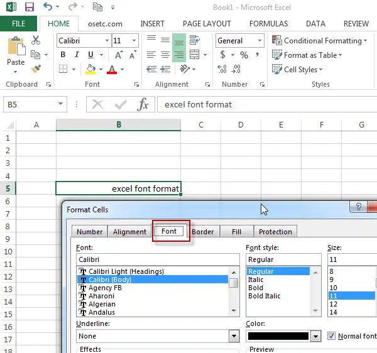Apply Comma Style format
Image resolution: width=377 pixels, height=353 pixels.
tap(258, 55)
